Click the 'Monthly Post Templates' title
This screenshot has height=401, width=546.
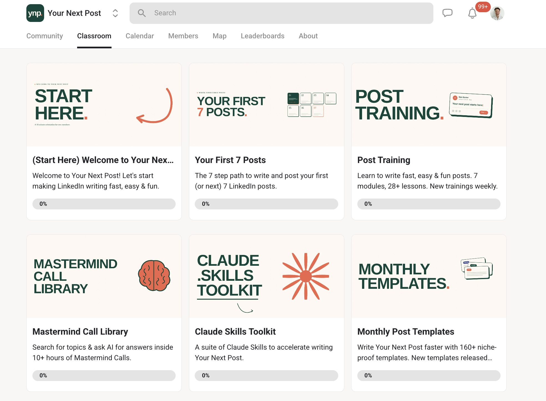coord(406,332)
